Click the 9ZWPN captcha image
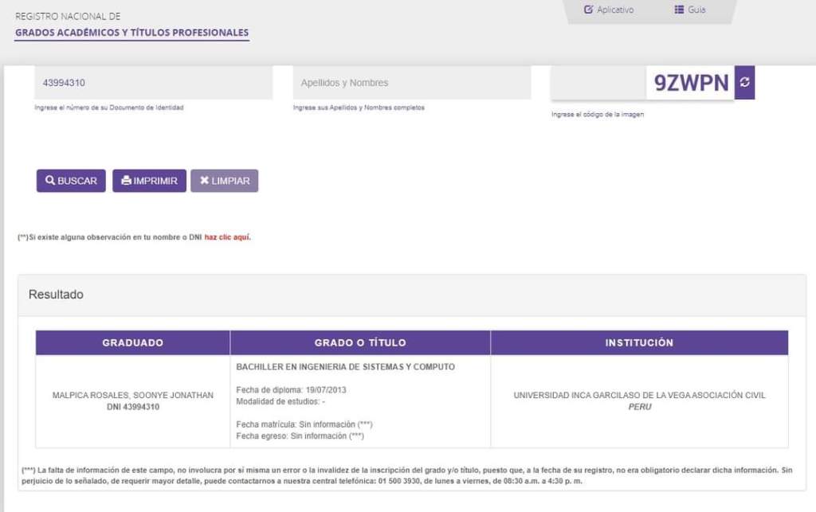This screenshot has height=512, width=816. [x=691, y=83]
